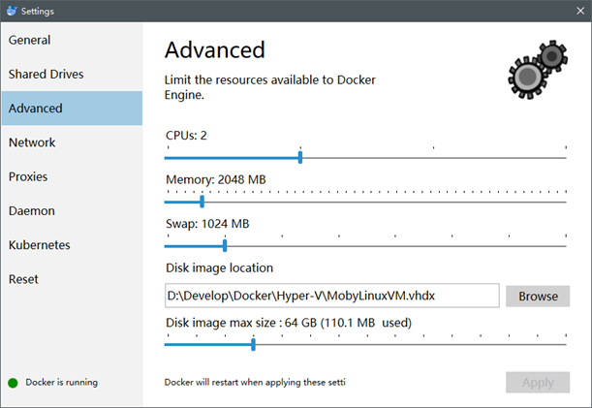The height and width of the screenshot is (408, 592).
Task: Click the Swap slider thumb
Action: [225, 246]
